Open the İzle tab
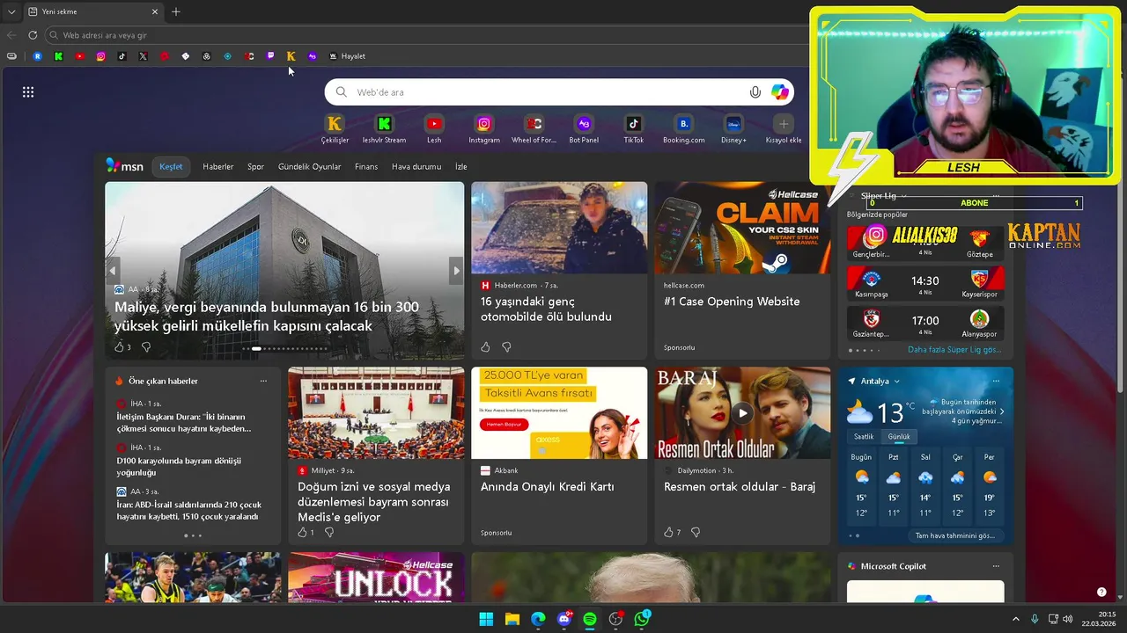 tap(461, 166)
